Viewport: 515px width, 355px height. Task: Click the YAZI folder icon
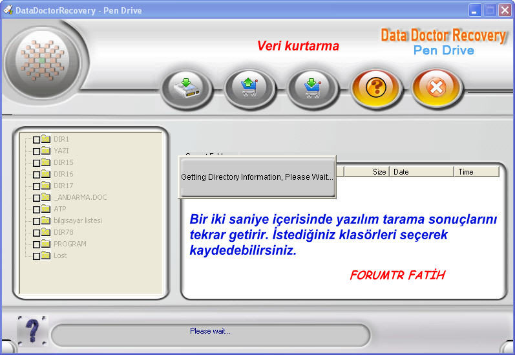coord(46,151)
